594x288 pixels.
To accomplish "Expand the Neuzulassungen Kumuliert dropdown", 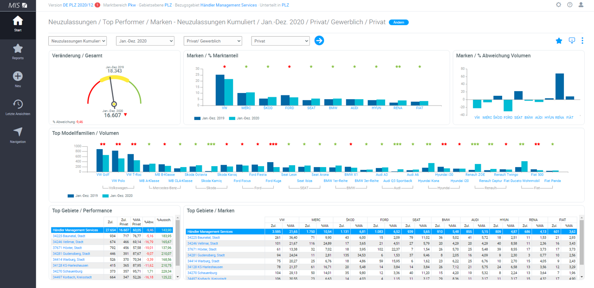I will tap(77, 41).
